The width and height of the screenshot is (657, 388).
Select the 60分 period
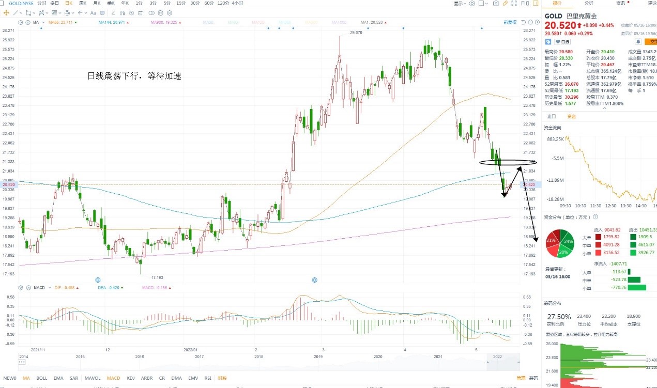(208, 3)
